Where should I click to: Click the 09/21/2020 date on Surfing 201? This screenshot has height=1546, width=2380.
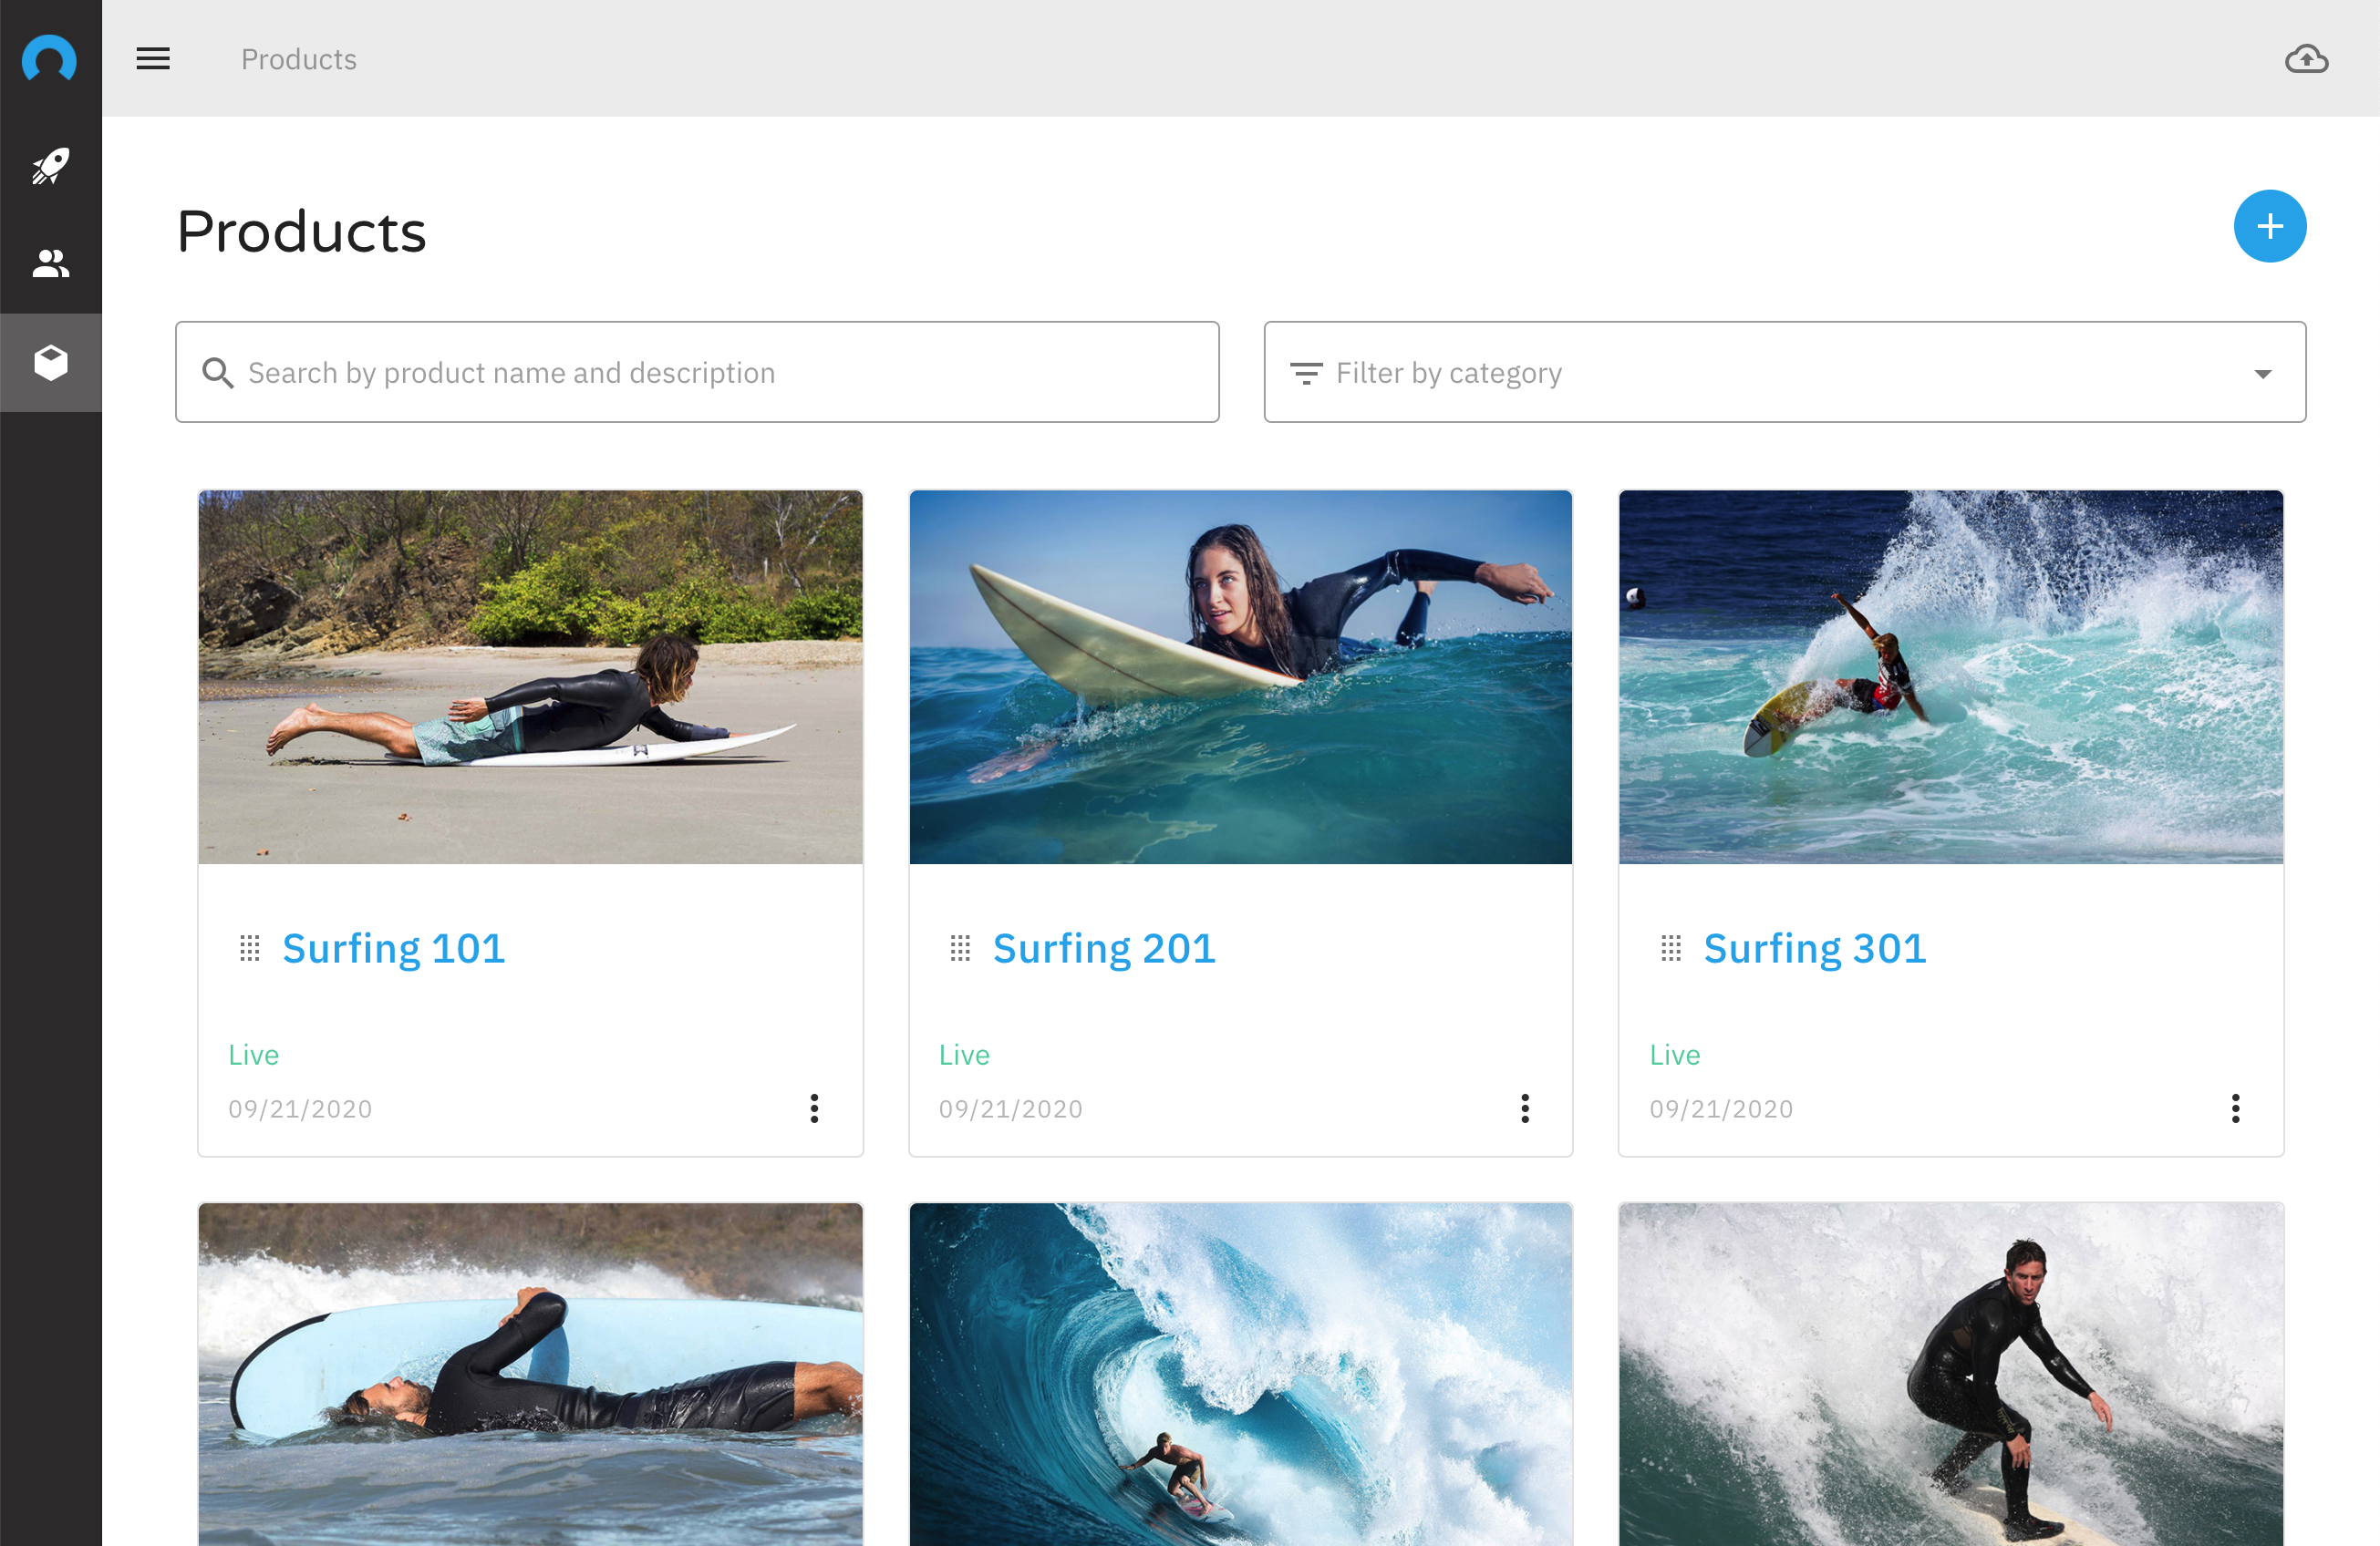[x=1010, y=1108]
